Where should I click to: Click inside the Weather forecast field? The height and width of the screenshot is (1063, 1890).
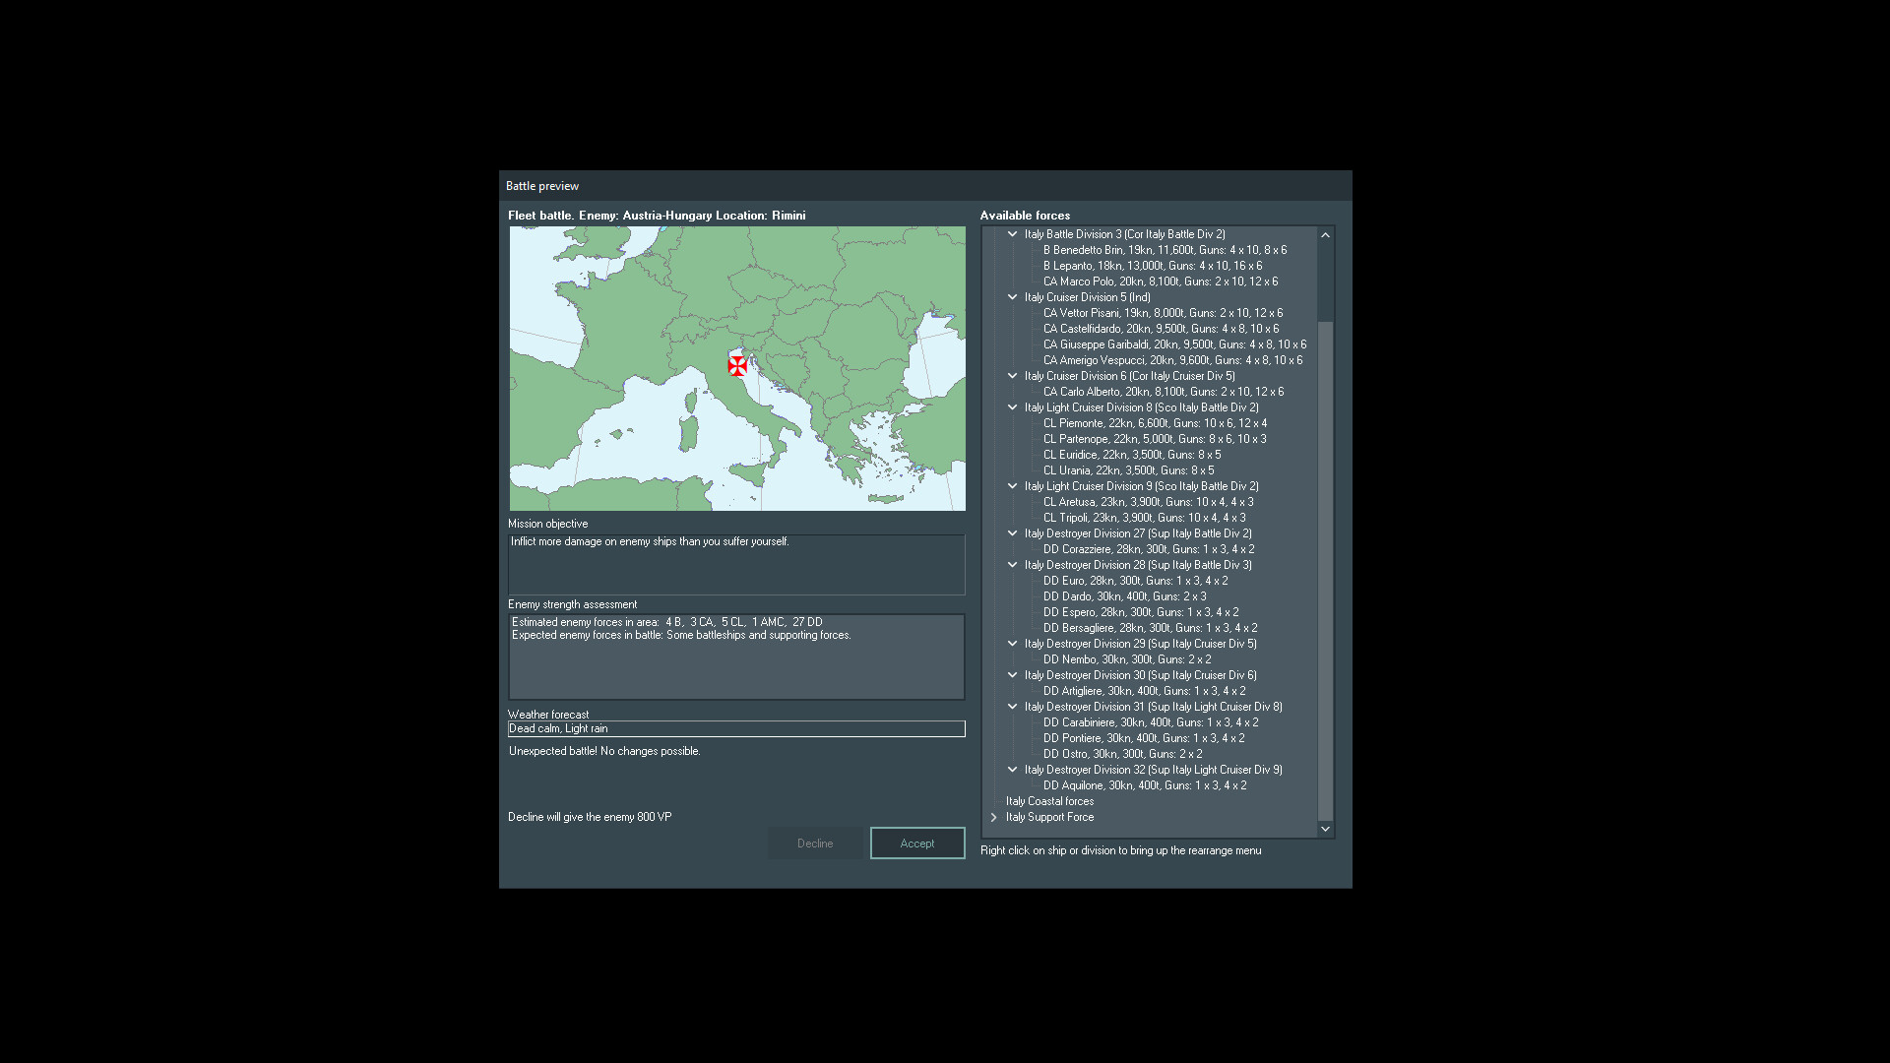[735, 728]
